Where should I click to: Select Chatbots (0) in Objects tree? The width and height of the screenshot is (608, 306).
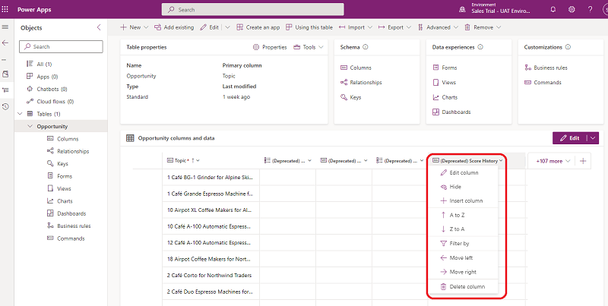click(x=46, y=89)
